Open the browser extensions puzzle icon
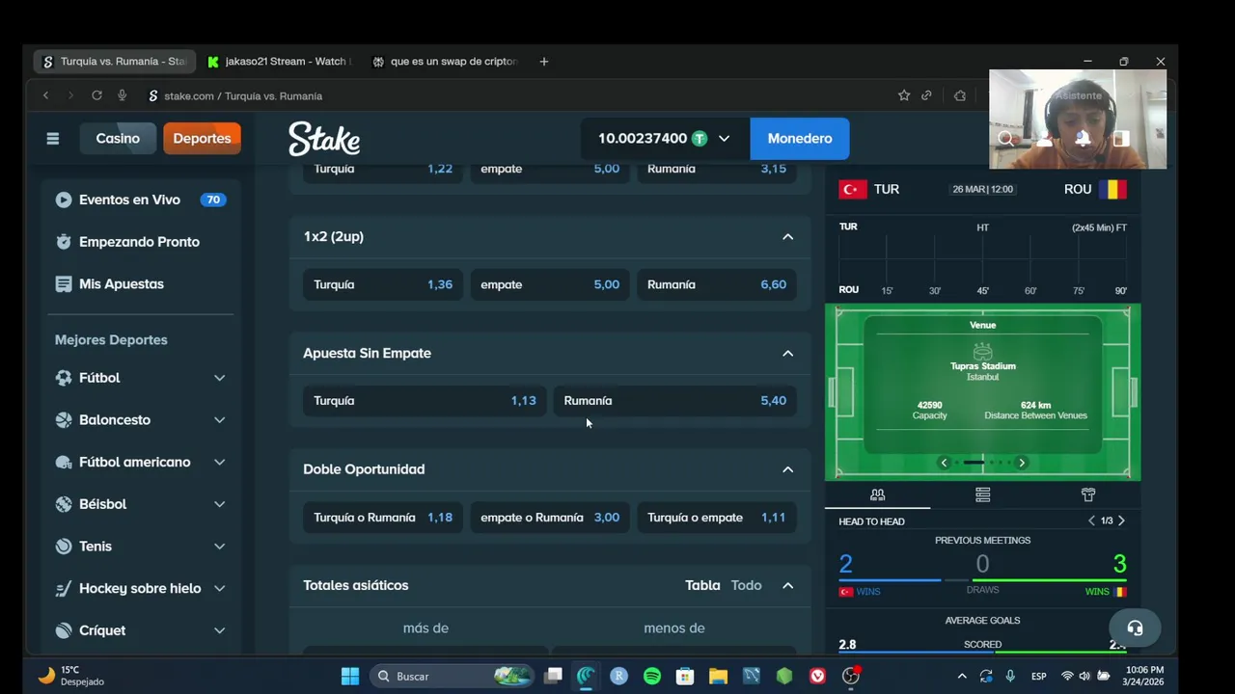1235x694 pixels. pos(960,95)
